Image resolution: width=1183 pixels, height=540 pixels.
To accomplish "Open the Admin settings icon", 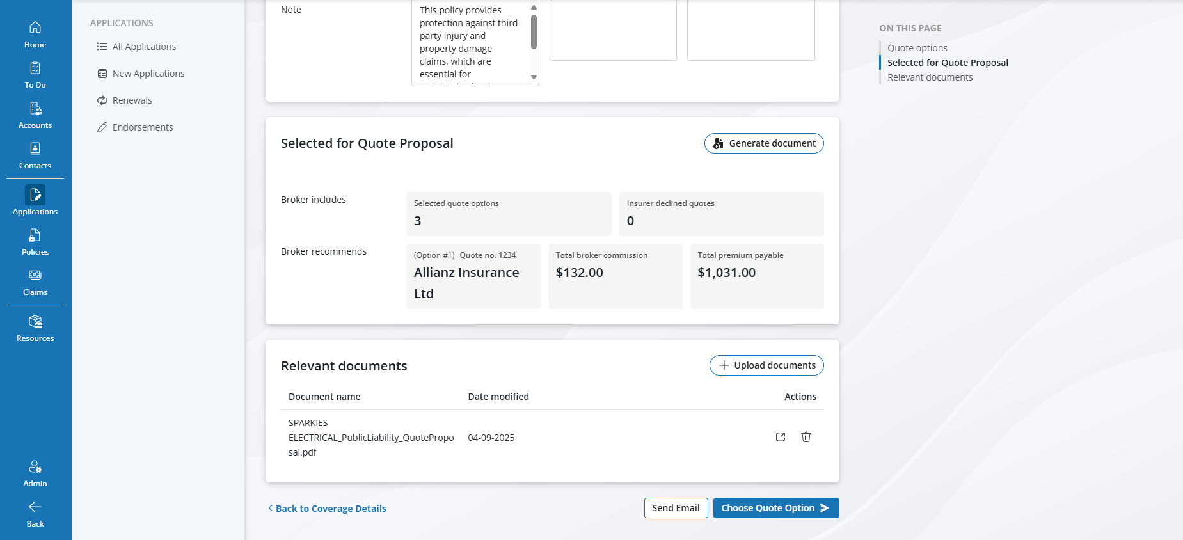I will click(35, 473).
